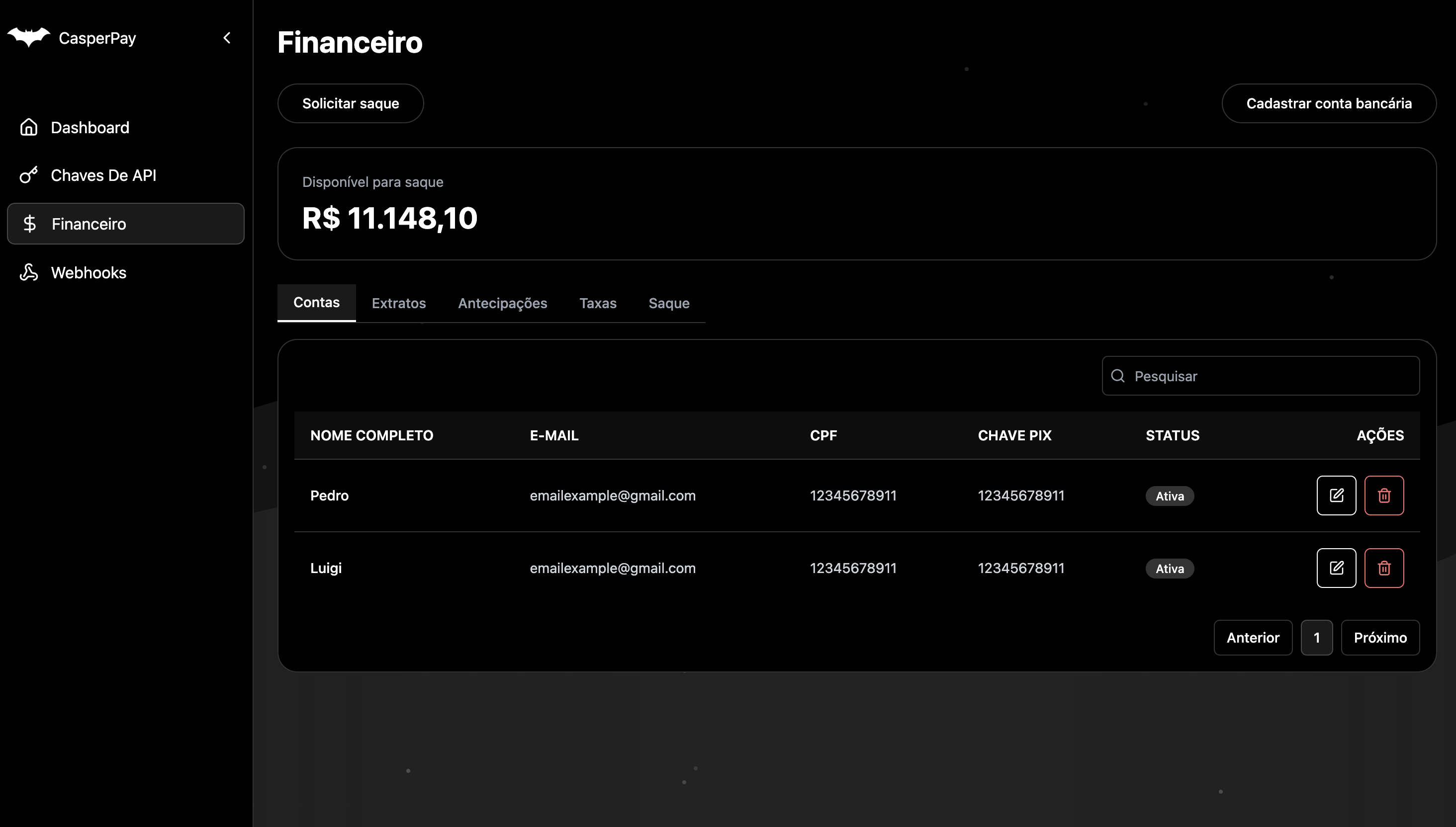Click the Dashboard home icon
1456x827 pixels.
tap(29, 127)
